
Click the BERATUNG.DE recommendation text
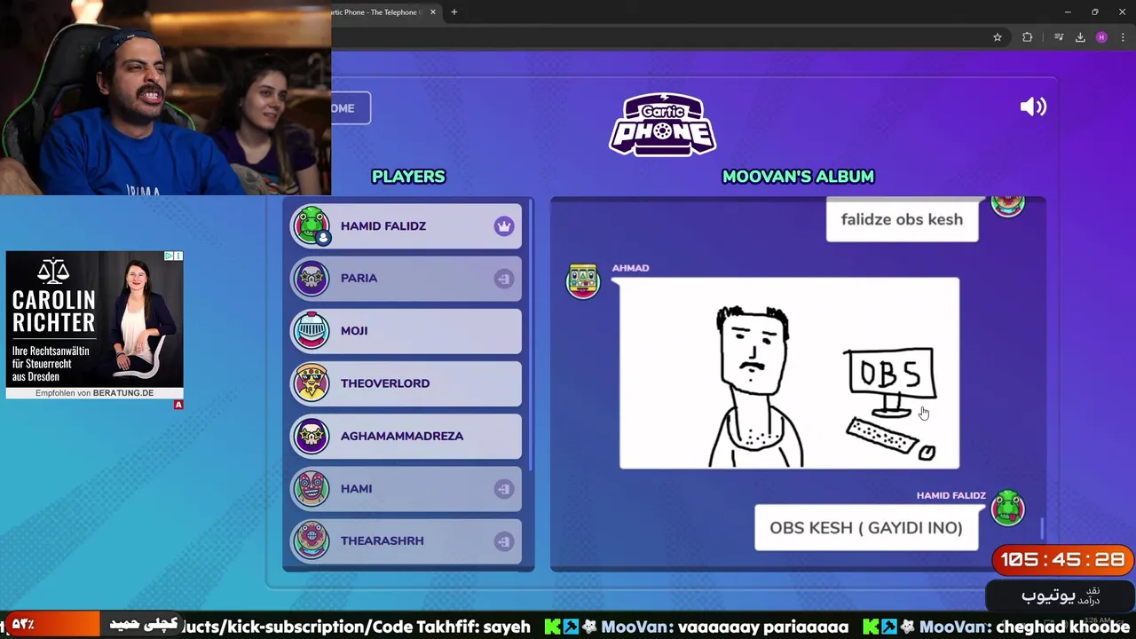tap(95, 393)
